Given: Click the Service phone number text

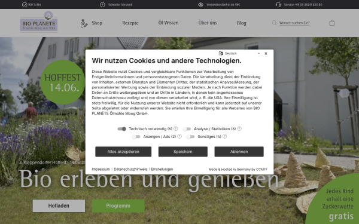Looking at the screenshot, I should pyautogui.click(x=303, y=5).
